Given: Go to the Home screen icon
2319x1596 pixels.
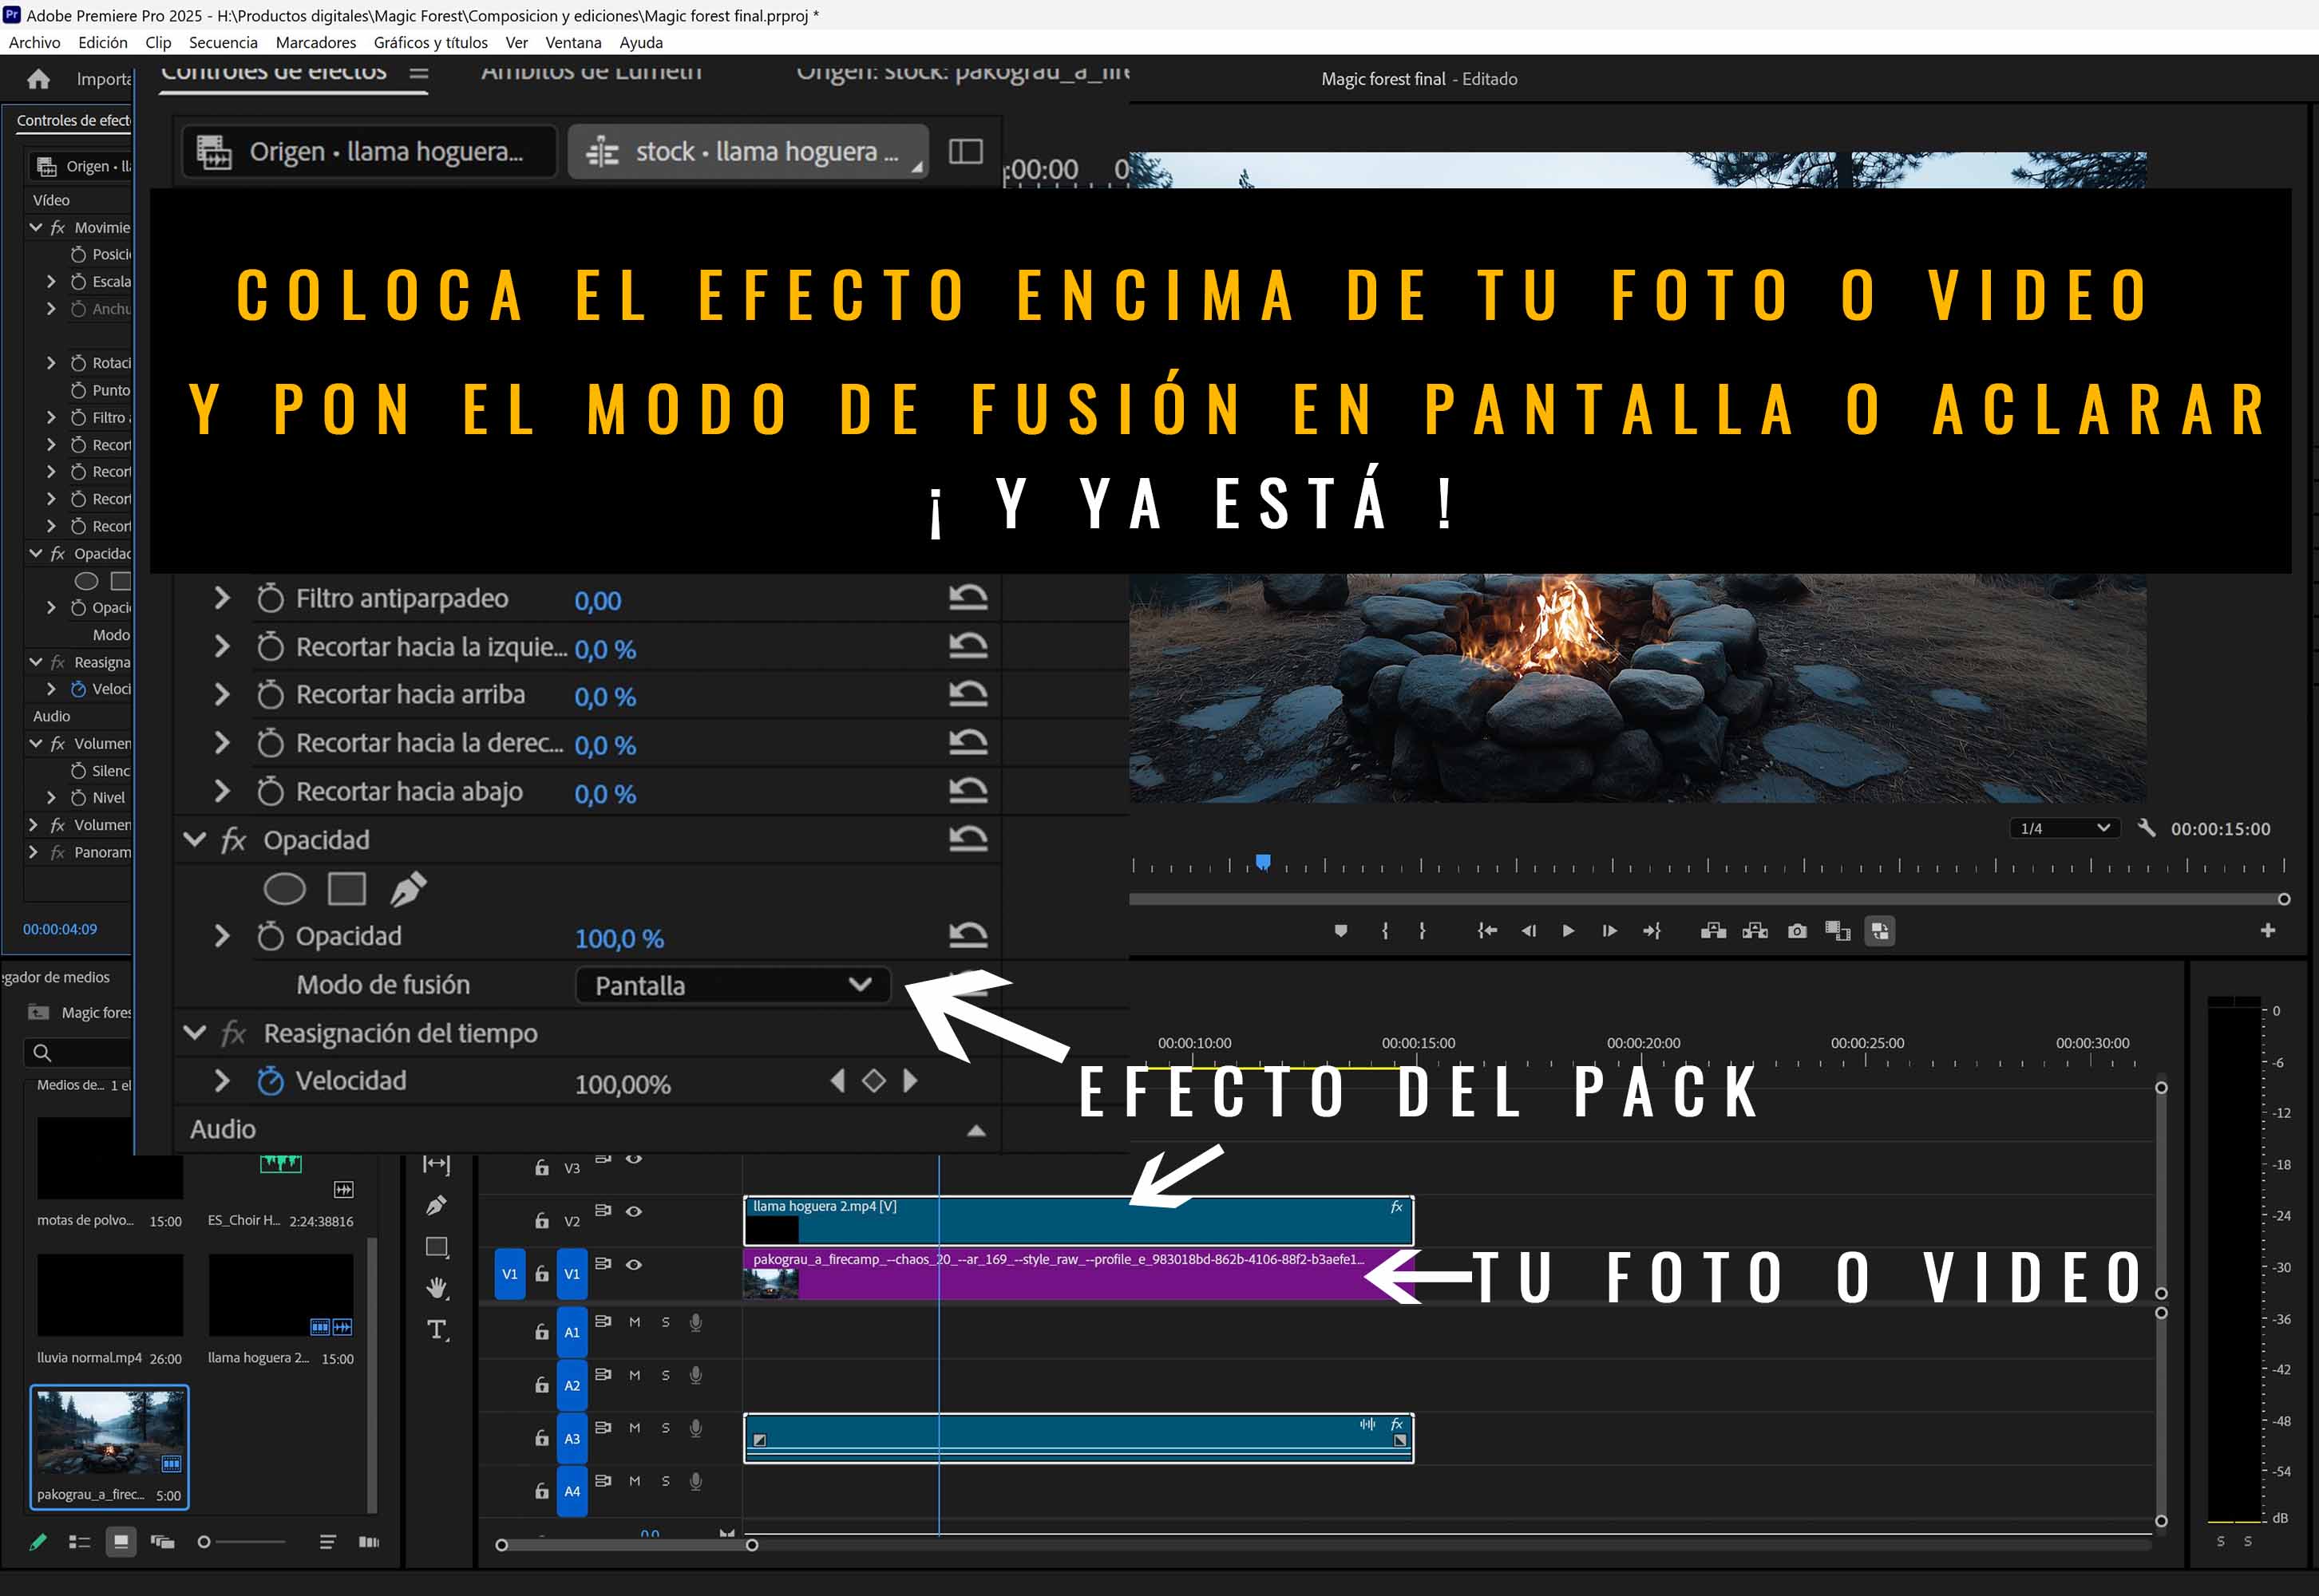Looking at the screenshot, I should tap(38, 79).
